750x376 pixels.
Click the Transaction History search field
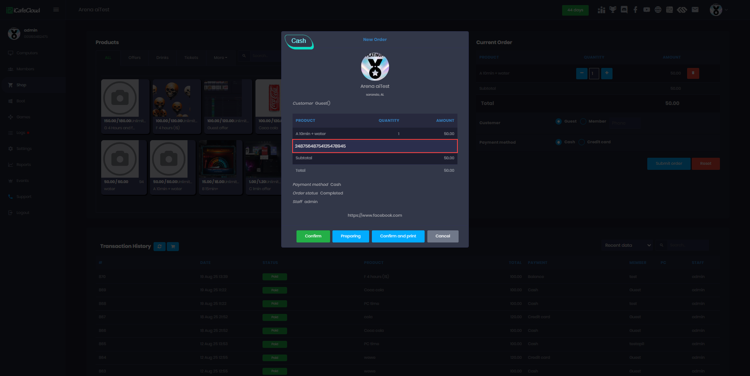pyautogui.click(x=687, y=245)
